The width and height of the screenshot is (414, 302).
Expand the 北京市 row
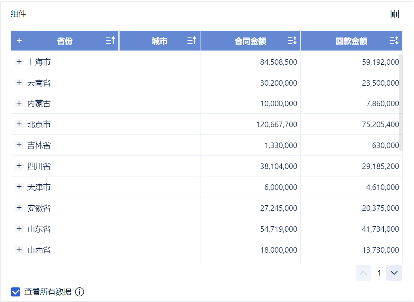[19, 124]
